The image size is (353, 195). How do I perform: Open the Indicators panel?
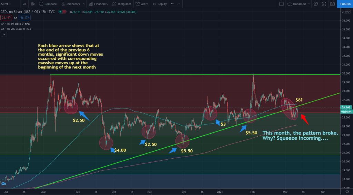pos(70,4)
